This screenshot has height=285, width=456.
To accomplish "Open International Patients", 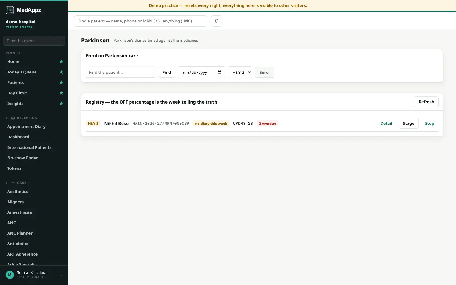I will coord(29,148).
